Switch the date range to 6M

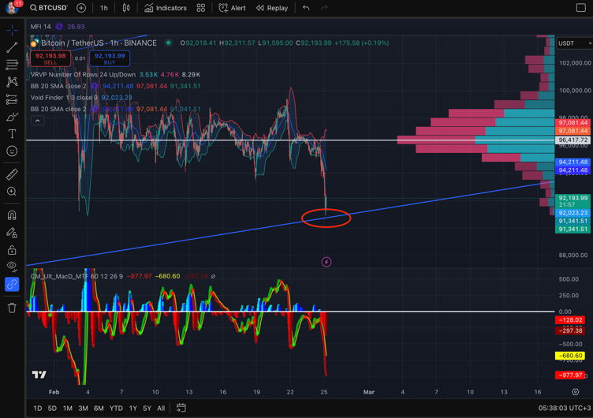click(x=99, y=409)
